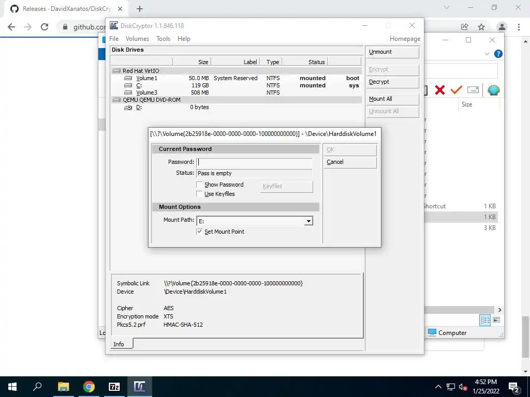The width and height of the screenshot is (530, 397).
Task: Click Computer in the background window status bar
Action: tap(447, 333)
